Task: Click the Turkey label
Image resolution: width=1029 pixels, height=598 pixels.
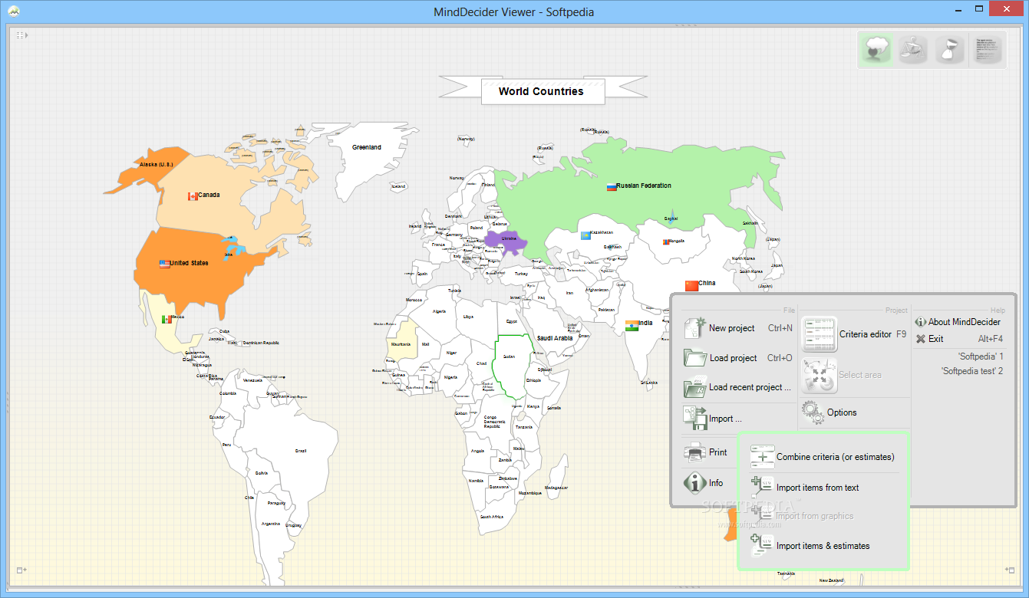Action: point(522,274)
